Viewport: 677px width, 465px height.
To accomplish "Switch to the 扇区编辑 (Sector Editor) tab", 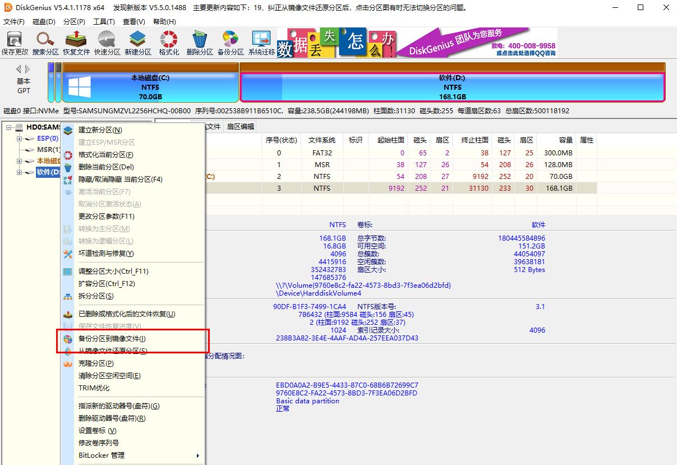I will click(x=240, y=127).
